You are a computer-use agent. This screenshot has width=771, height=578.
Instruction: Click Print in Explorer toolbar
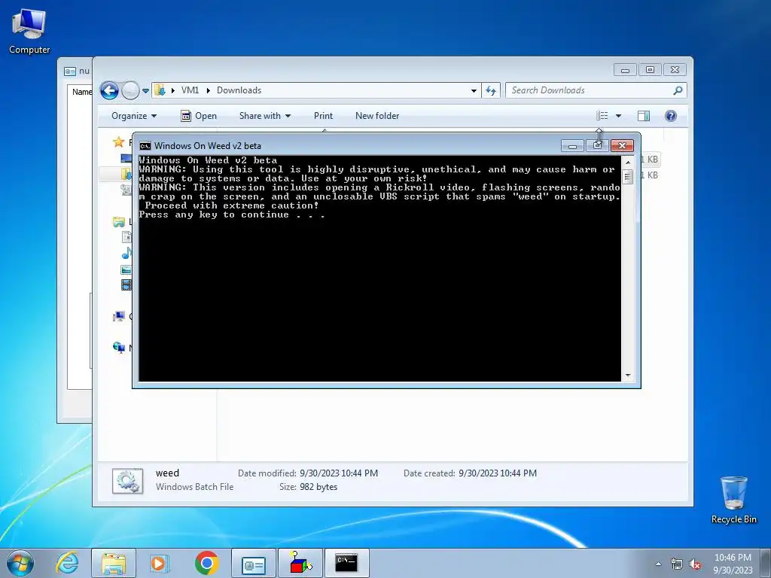pyautogui.click(x=323, y=116)
